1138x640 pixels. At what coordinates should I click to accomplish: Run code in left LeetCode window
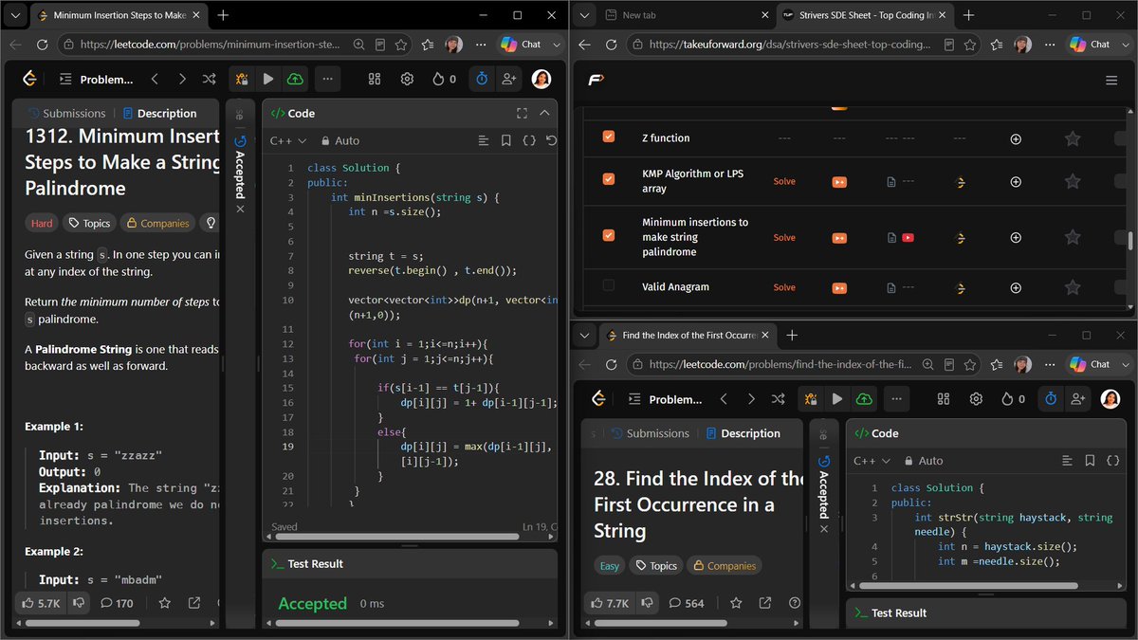268,80
